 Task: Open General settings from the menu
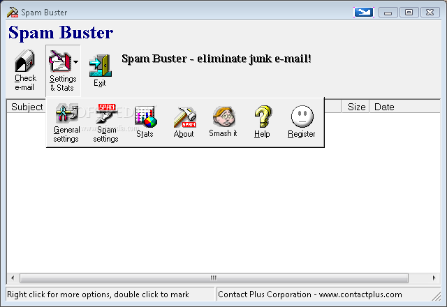(x=66, y=123)
